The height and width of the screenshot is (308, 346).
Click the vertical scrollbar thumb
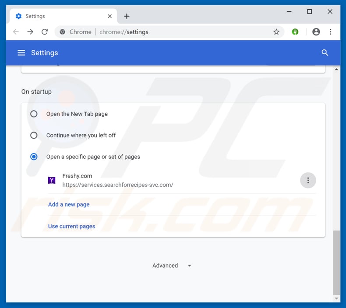pyautogui.click(x=336, y=262)
